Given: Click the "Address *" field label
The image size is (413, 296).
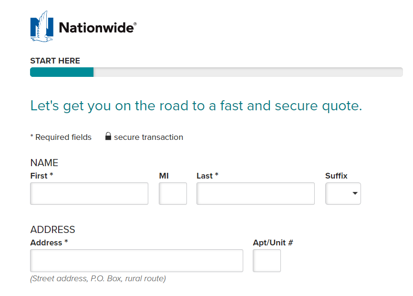Looking at the screenshot, I should (x=49, y=243).
